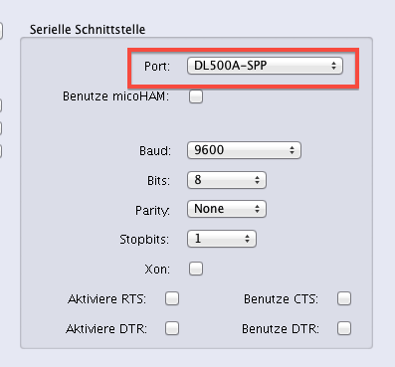Open the Parity dropdown set to None

coord(227,209)
